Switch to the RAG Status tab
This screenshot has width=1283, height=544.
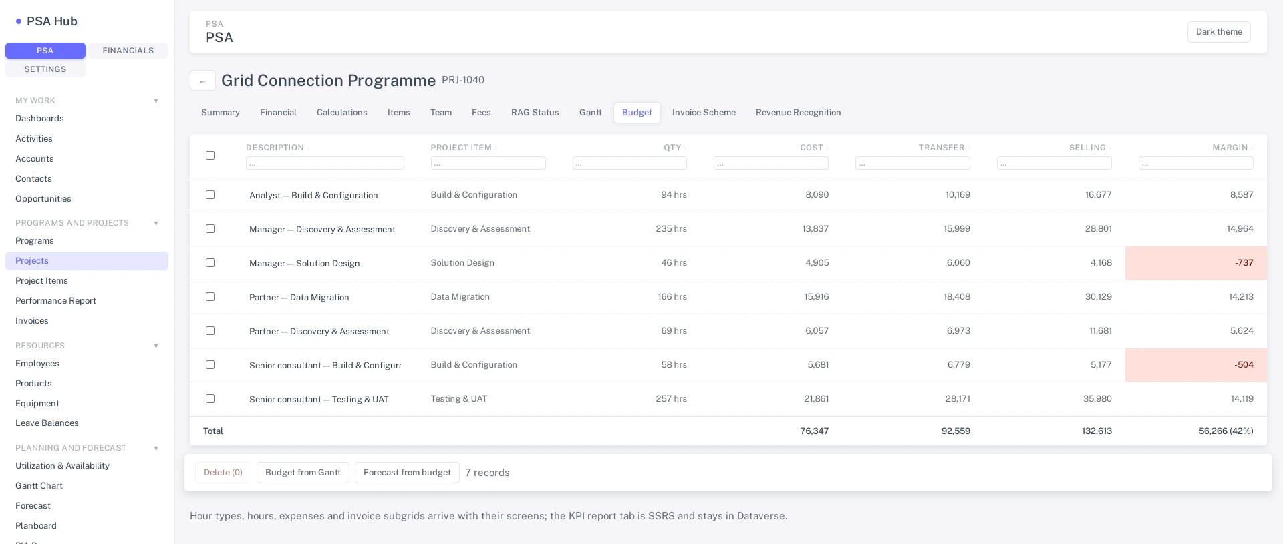pyautogui.click(x=535, y=113)
